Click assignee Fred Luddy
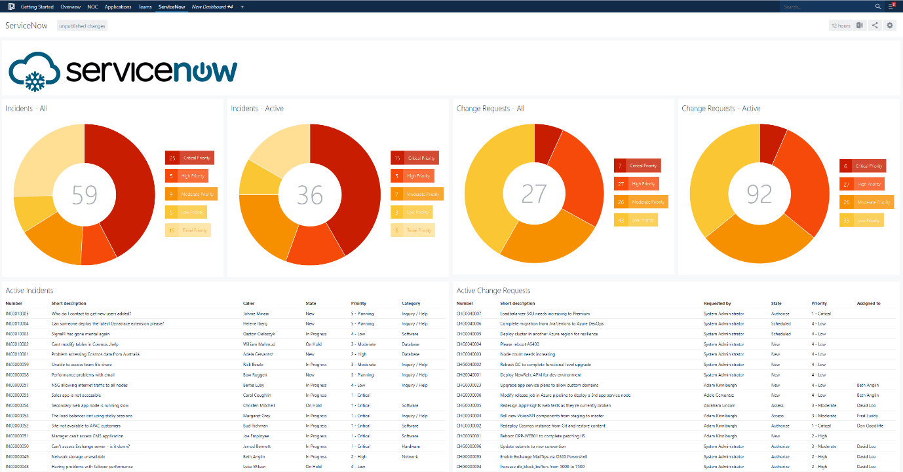The width and height of the screenshot is (903, 472). point(866,416)
